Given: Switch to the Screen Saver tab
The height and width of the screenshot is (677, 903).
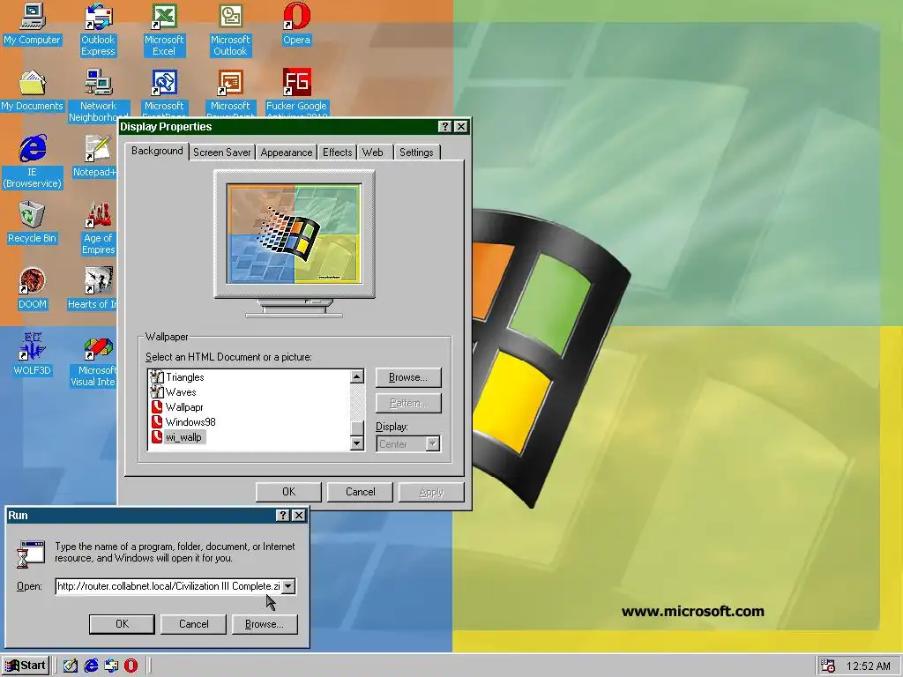Looking at the screenshot, I should pyautogui.click(x=221, y=153).
